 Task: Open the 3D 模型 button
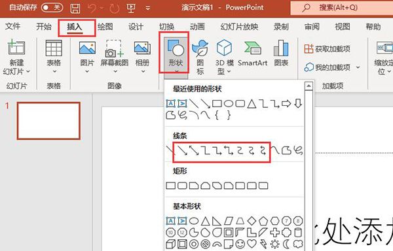coord(224,57)
